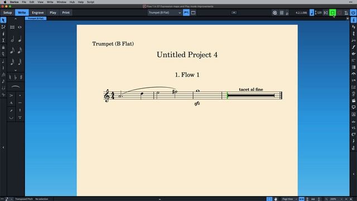The height and width of the screenshot is (201, 357).
Task: Collapse the notes panel upward chevron
Action: click(x=16, y=19)
